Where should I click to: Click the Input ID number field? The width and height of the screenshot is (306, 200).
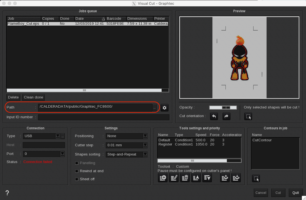pos(103,117)
